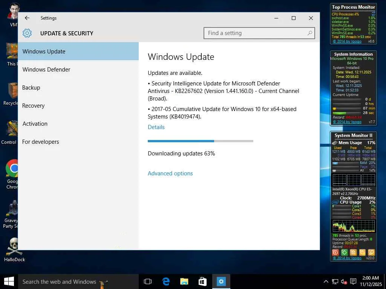Open the Google Chrome desktop icon

[x=12, y=175]
